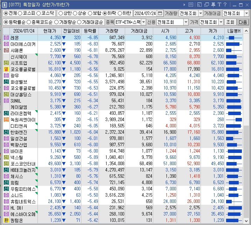Viewport: 251px width, 225px height.
Task: Open the 신용 filter dropdown
Action: click(x=186, y=22)
